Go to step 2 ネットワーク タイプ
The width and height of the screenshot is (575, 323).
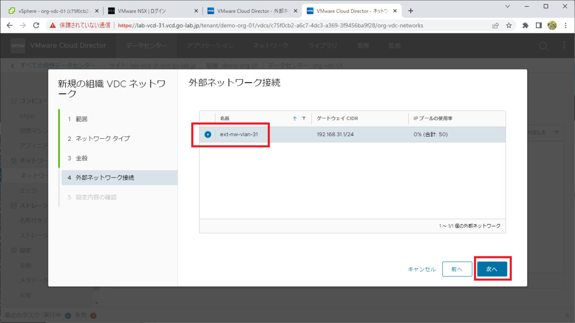click(x=99, y=139)
